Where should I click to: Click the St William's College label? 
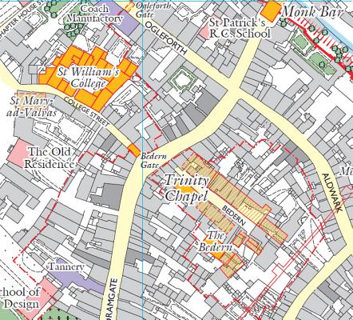coord(89,78)
